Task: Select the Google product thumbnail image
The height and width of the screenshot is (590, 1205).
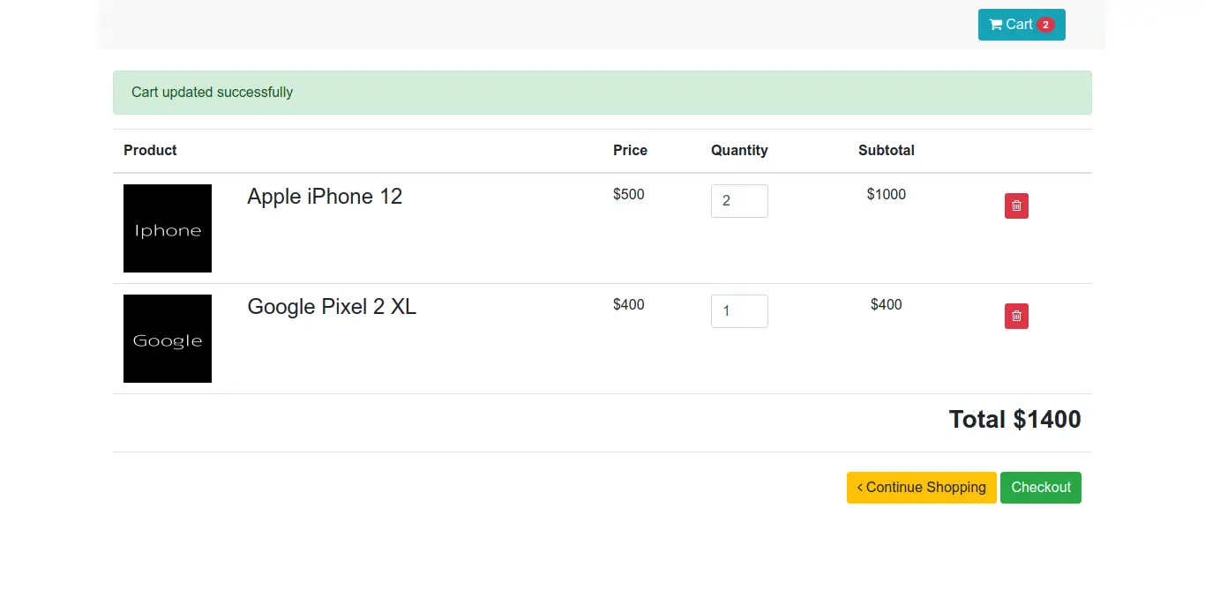Action: [168, 339]
